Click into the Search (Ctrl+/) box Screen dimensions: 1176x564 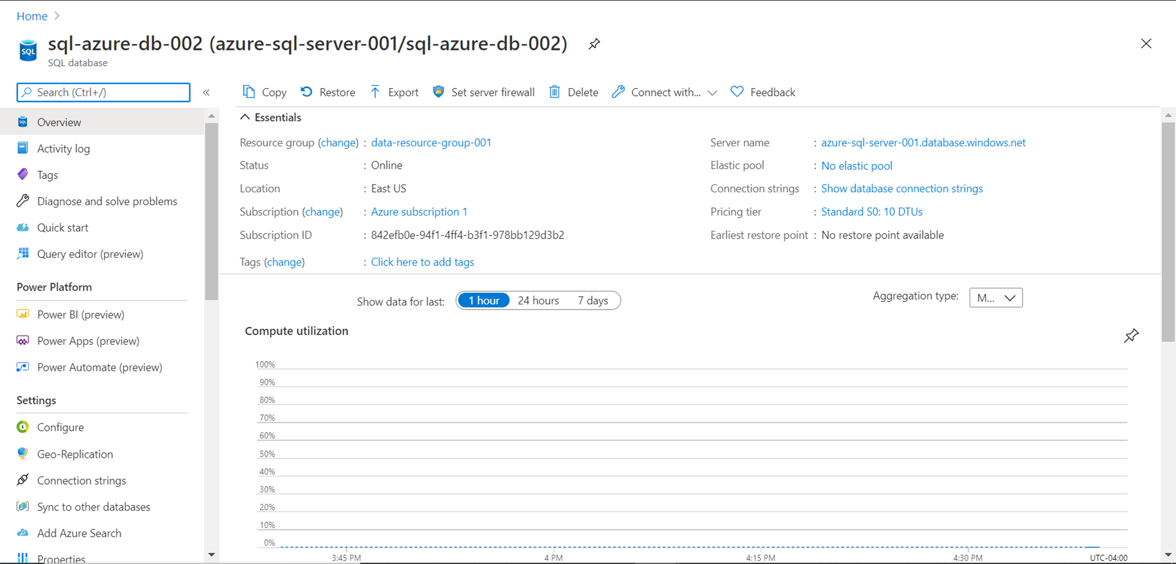point(103,92)
